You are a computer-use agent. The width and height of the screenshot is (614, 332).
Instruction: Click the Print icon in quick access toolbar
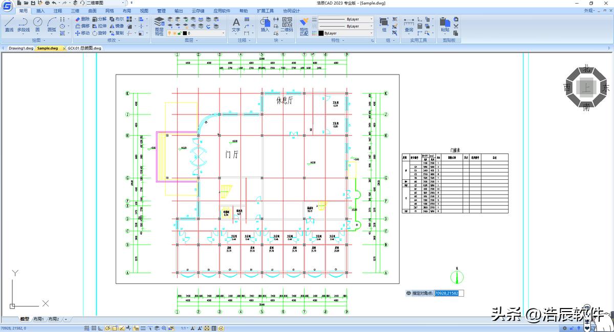point(47,3)
